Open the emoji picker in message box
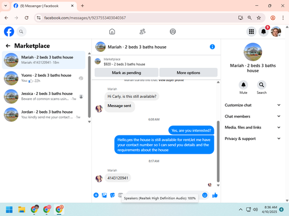Screen dimensions: 289x216 click(x=205, y=195)
